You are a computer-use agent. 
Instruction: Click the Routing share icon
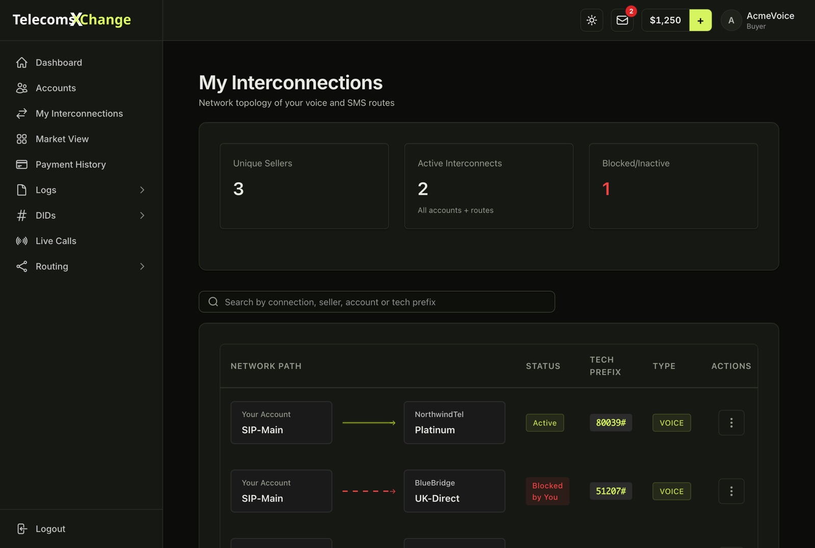tap(21, 266)
